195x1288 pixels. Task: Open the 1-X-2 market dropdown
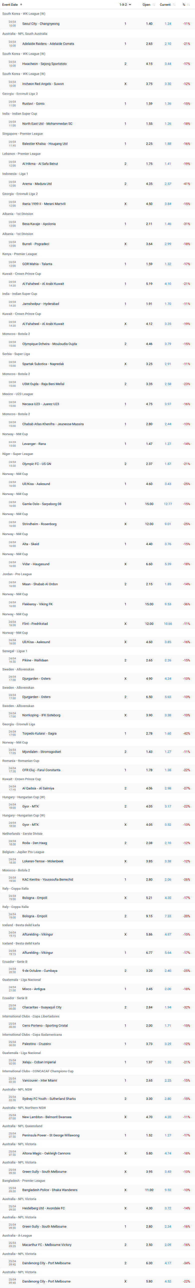pos(125,5)
